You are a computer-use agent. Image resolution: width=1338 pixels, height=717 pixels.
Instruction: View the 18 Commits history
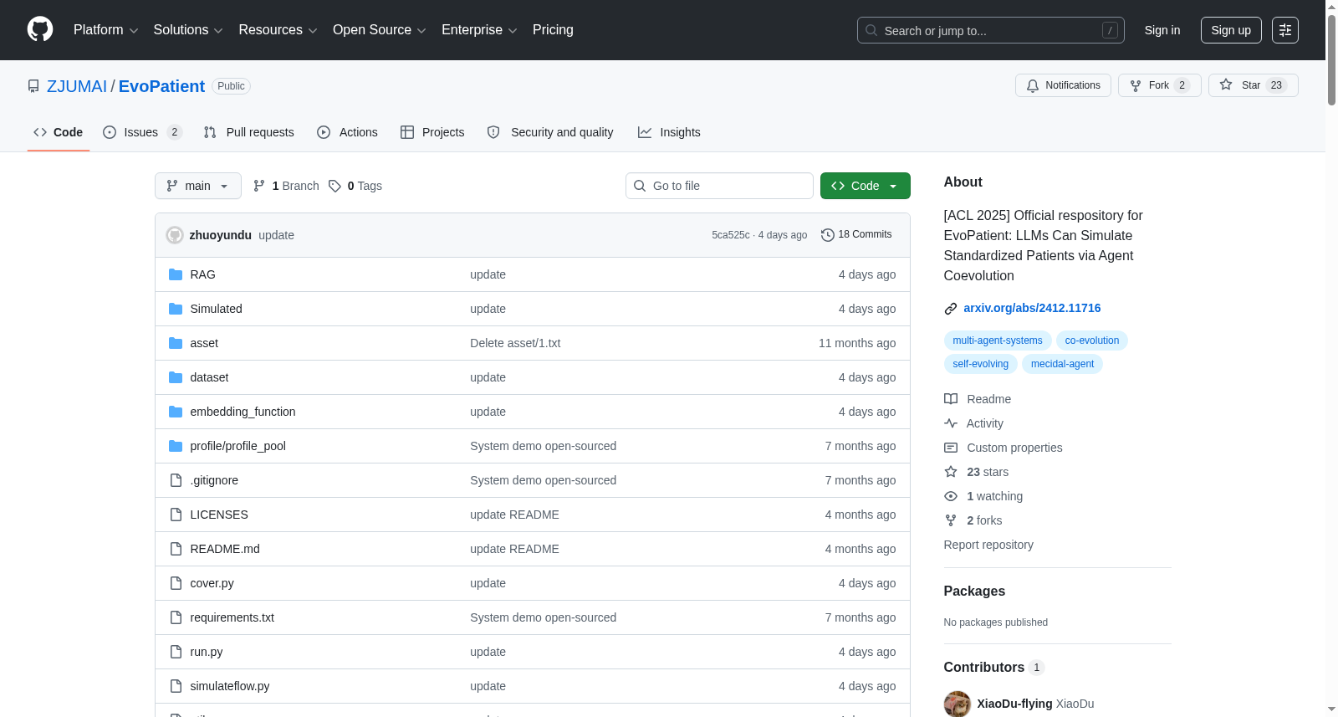(857, 235)
